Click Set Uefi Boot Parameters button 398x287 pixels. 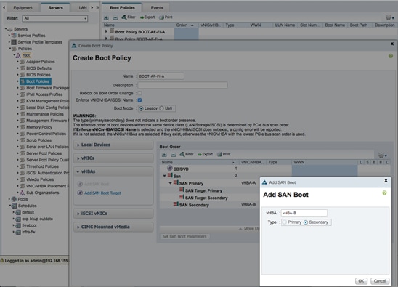coord(184,236)
